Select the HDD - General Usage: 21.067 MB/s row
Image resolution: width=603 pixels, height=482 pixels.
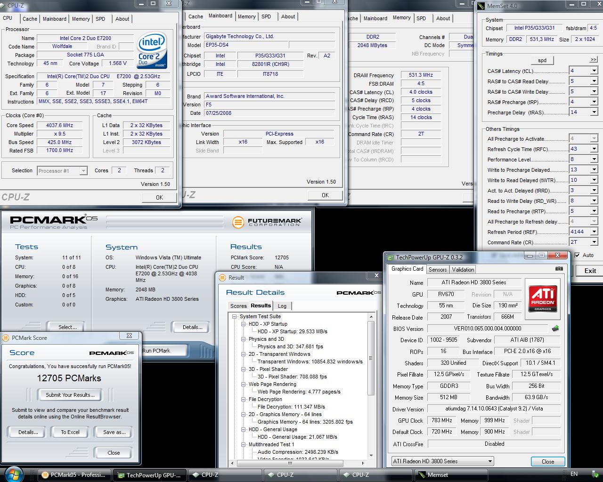click(297, 437)
